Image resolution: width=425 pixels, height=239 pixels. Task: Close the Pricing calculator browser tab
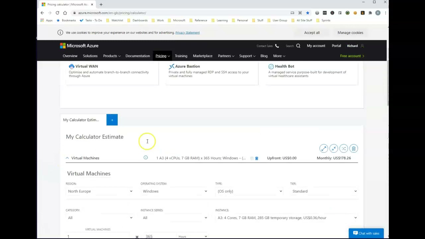pyautogui.click(x=92, y=4)
